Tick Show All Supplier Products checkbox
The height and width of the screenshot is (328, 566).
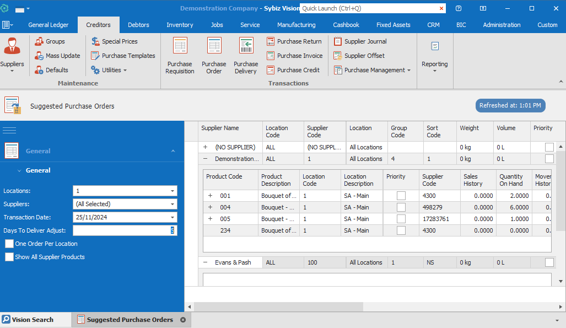[x=9, y=257]
